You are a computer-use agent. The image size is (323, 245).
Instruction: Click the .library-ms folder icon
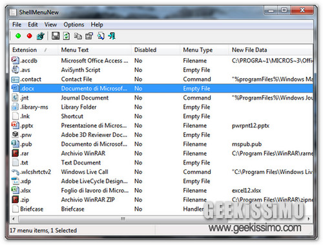point(16,107)
